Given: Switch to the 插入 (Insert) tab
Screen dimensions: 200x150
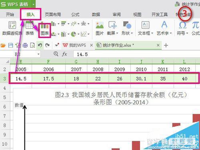Looking at the screenshot, I should click(30, 14).
